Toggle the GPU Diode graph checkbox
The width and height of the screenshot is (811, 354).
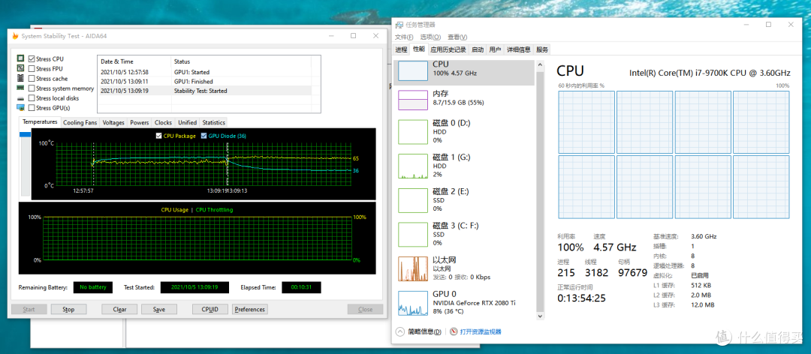[x=204, y=136]
